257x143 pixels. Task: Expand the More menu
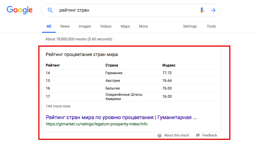click(x=143, y=26)
